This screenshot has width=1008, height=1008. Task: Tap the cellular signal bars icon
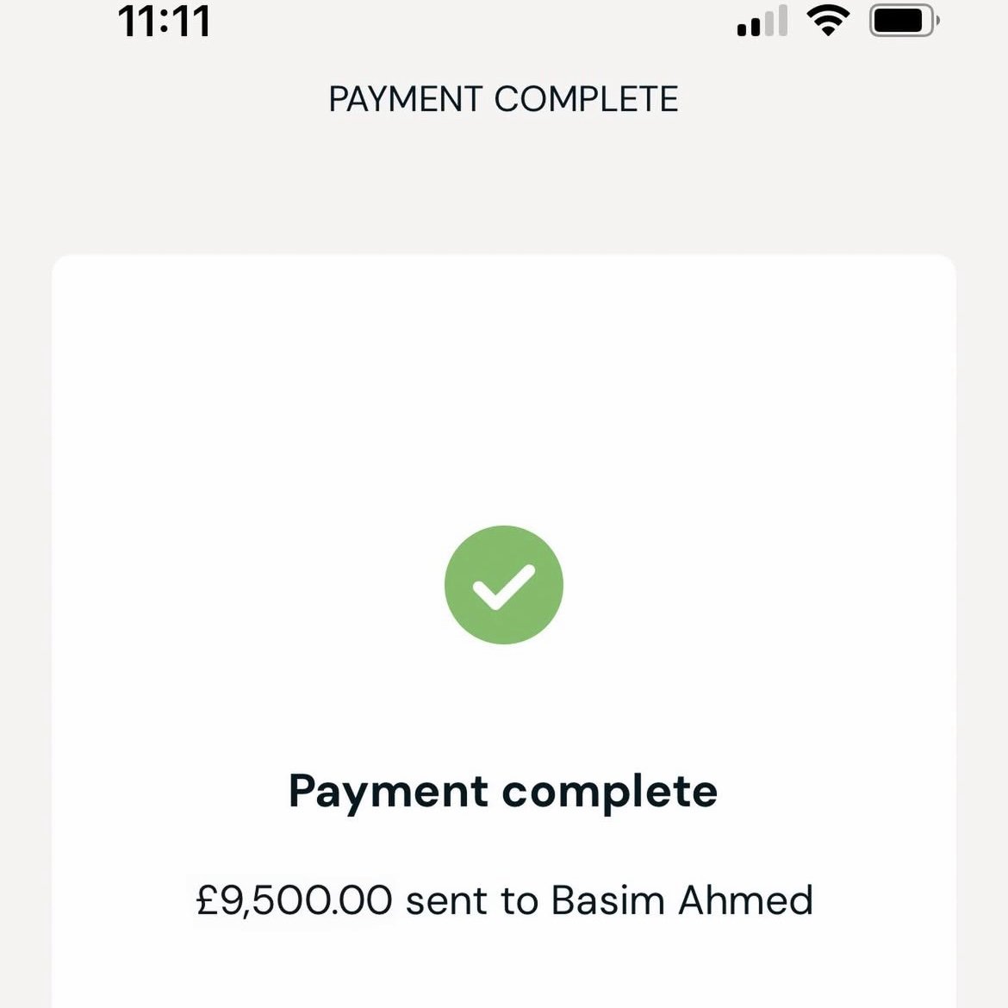click(762, 22)
